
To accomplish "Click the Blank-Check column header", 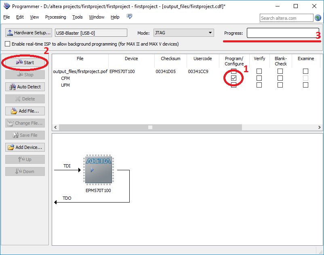I will click(281, 61).
